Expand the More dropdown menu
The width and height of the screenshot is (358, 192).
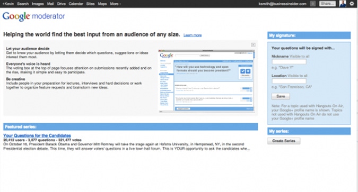click(115, 4)
